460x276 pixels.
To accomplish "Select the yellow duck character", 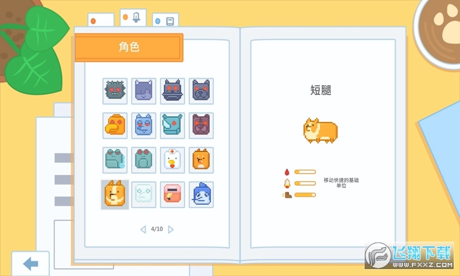I will pos(115,125).
